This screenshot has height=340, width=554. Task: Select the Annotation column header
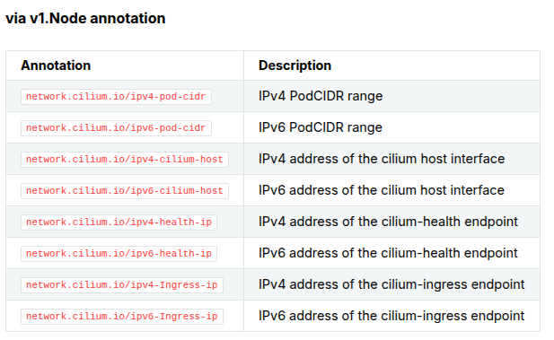tap(56, 65)
